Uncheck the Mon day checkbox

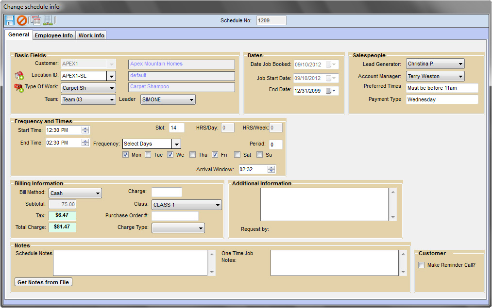tap(125, 154)
